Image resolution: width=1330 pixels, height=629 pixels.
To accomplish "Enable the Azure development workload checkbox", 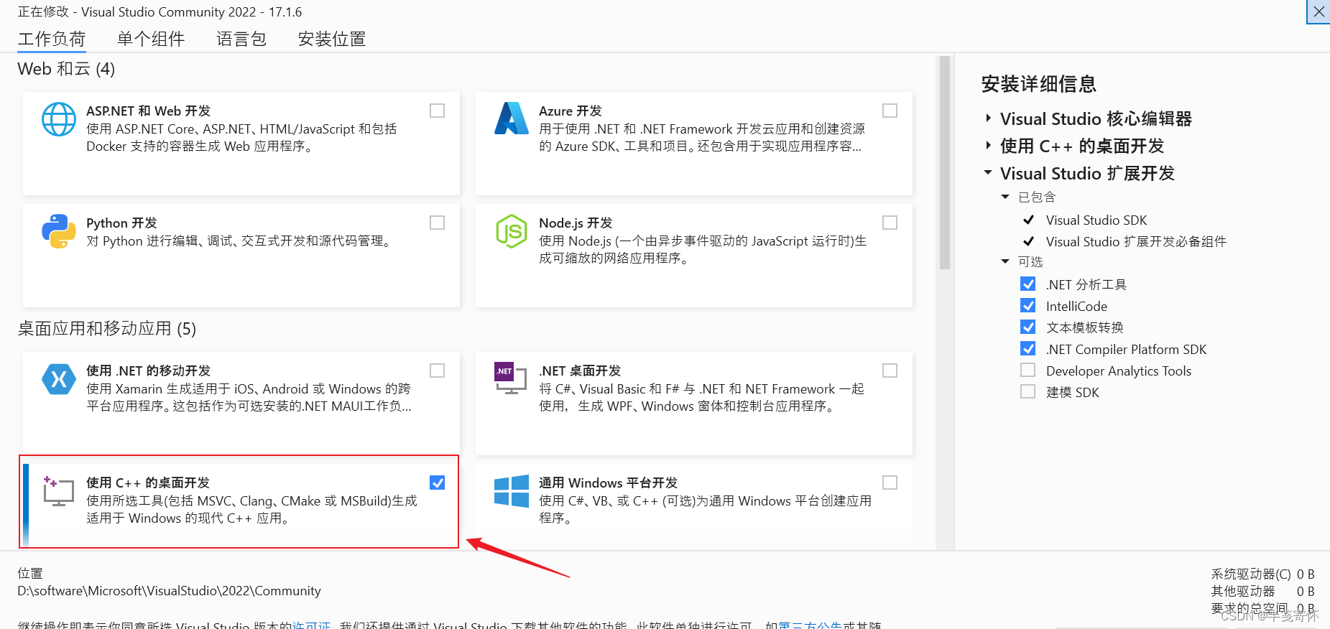I will click(890, 111).
